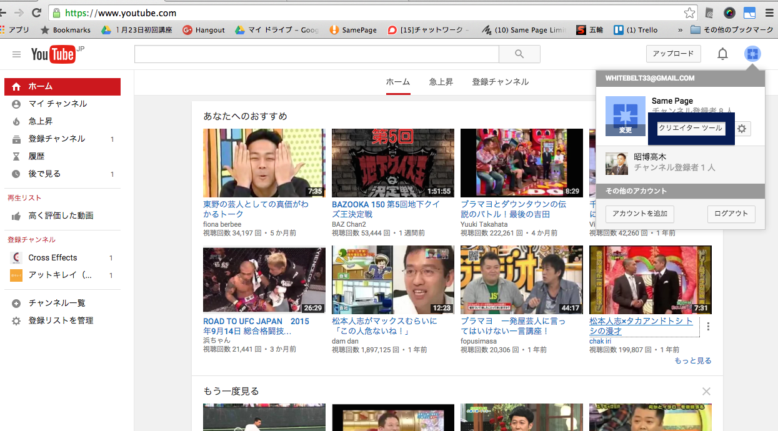778x431 pixels.
Task: Click the browser address bar
Action: [372, 12]
